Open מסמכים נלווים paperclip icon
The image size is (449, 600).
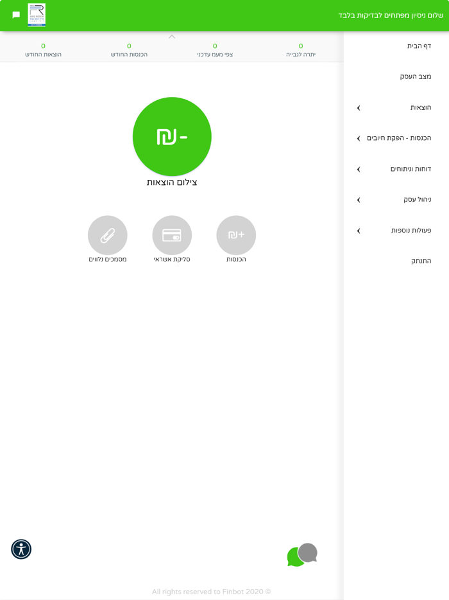pos(108,235)
